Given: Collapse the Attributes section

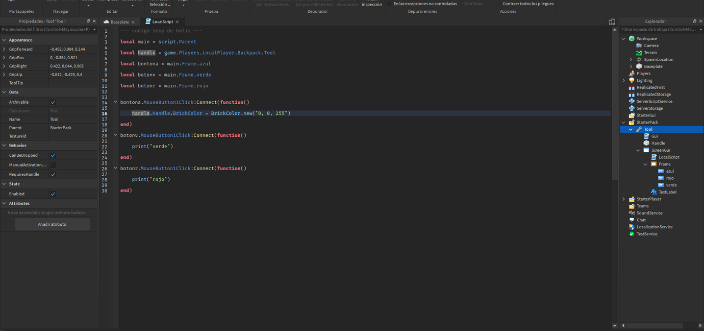Looking at the screenshot, I should point(4,203).
